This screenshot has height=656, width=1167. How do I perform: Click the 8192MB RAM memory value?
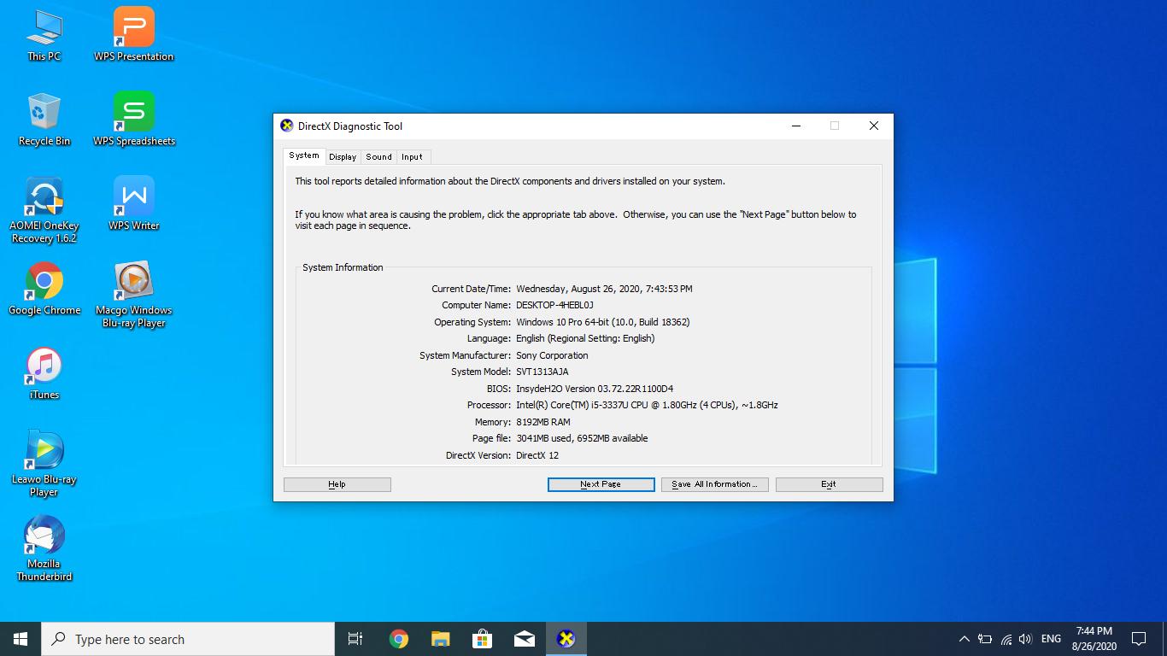pos(542,422)
